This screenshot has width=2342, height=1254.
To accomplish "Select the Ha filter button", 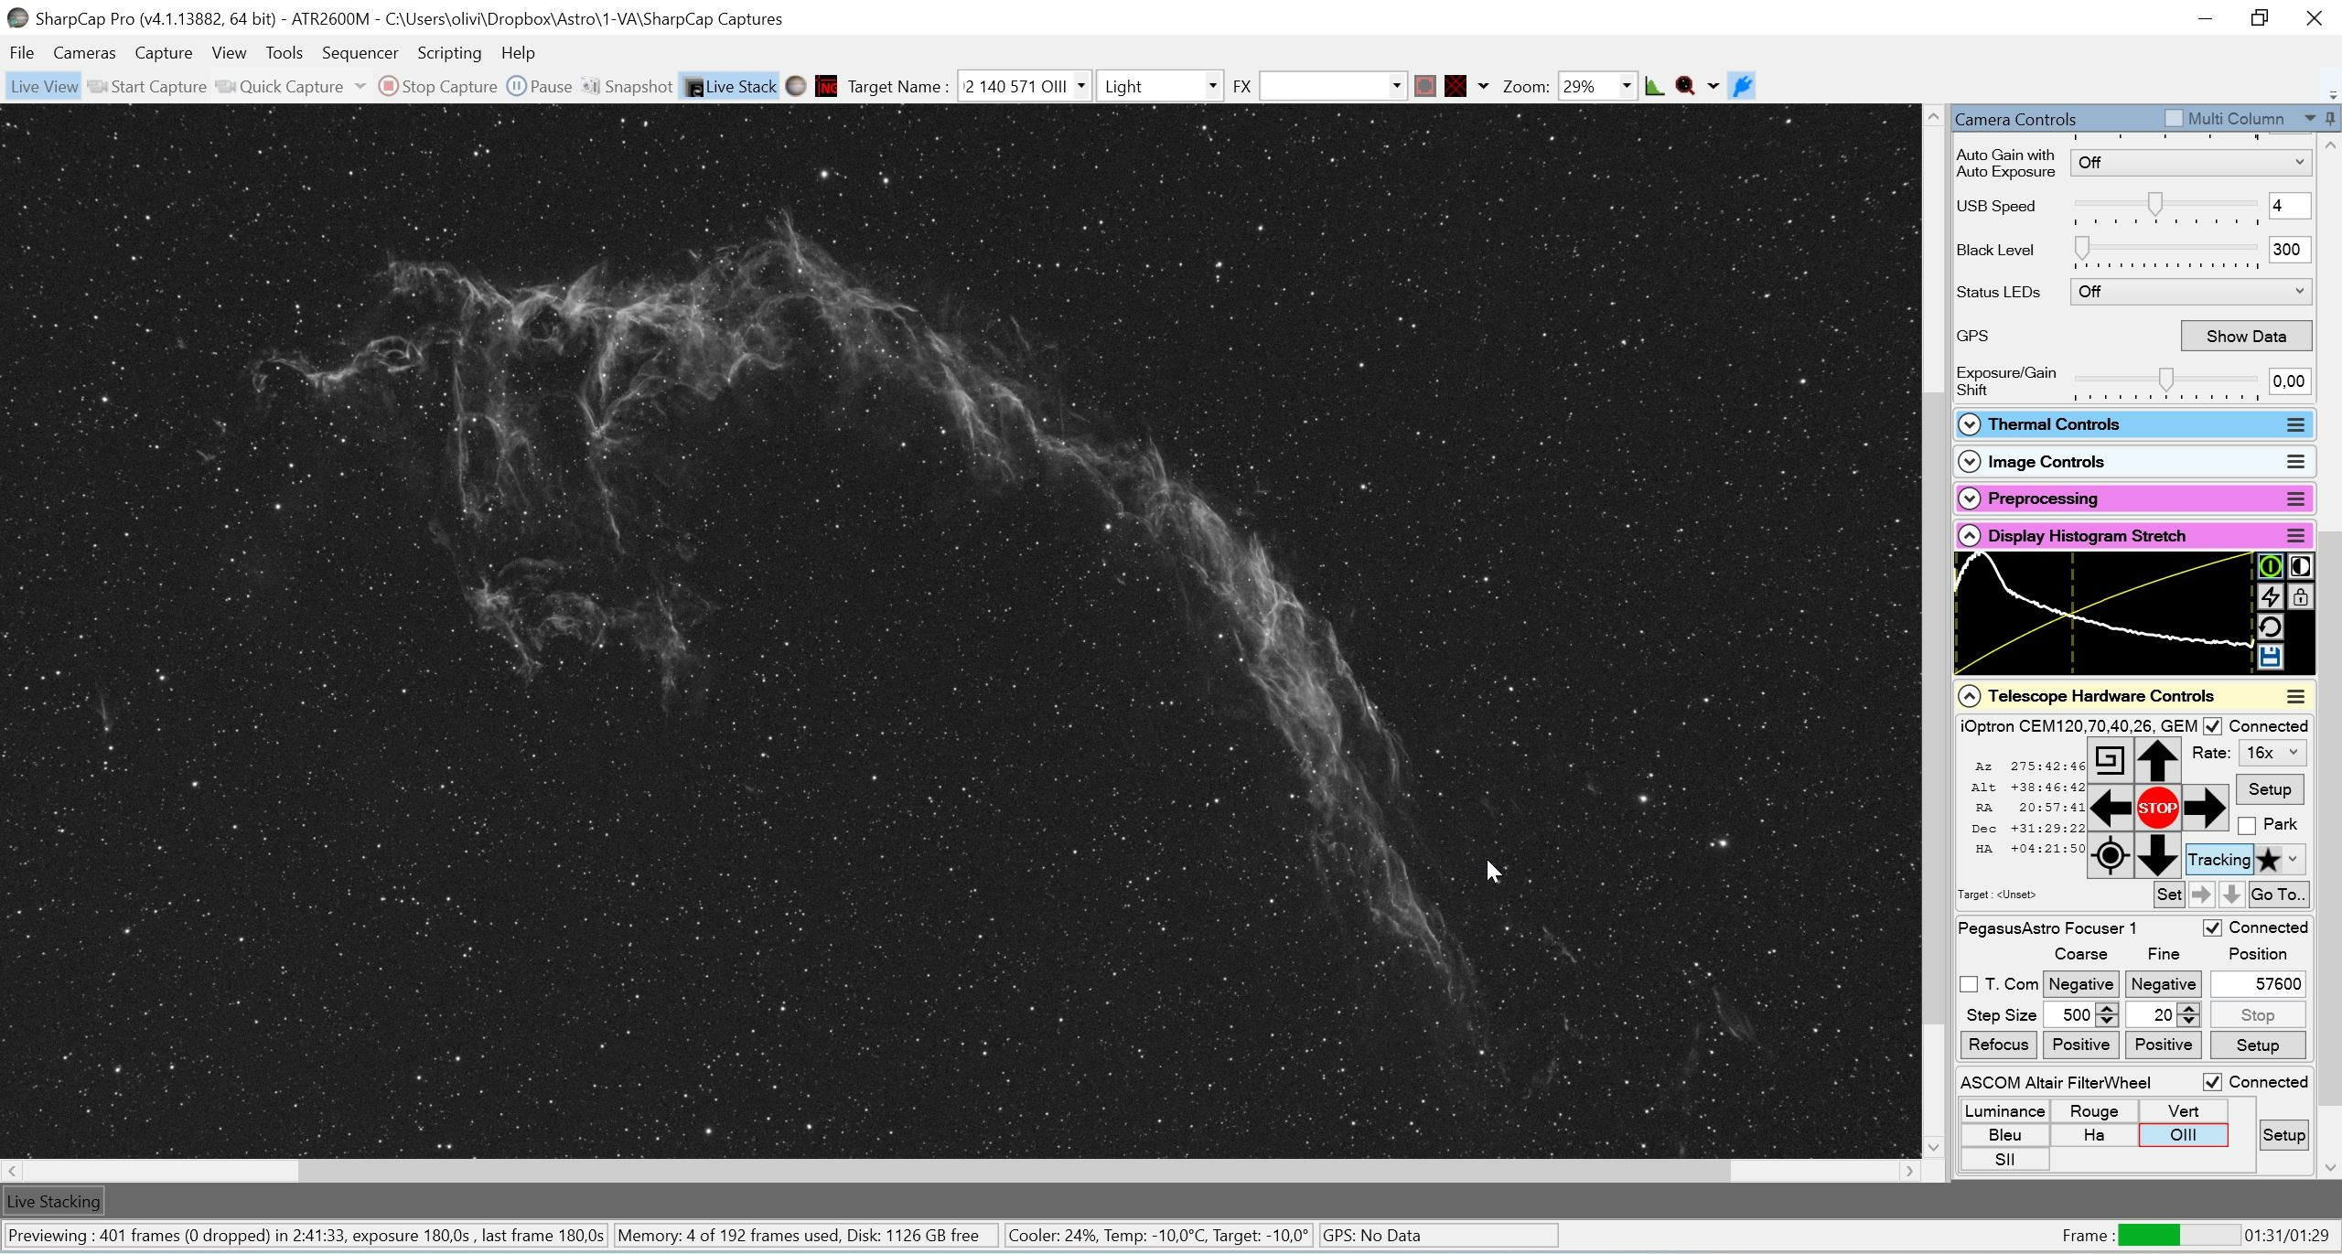I will pyautogui.click(x=2093, y=1135).
